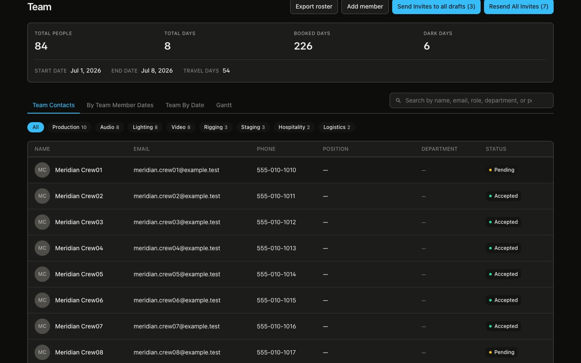The height and width of the screenshot is (363, 581).
Task: Click phone number 555-010-1013
Action: (x=276, y=248)
